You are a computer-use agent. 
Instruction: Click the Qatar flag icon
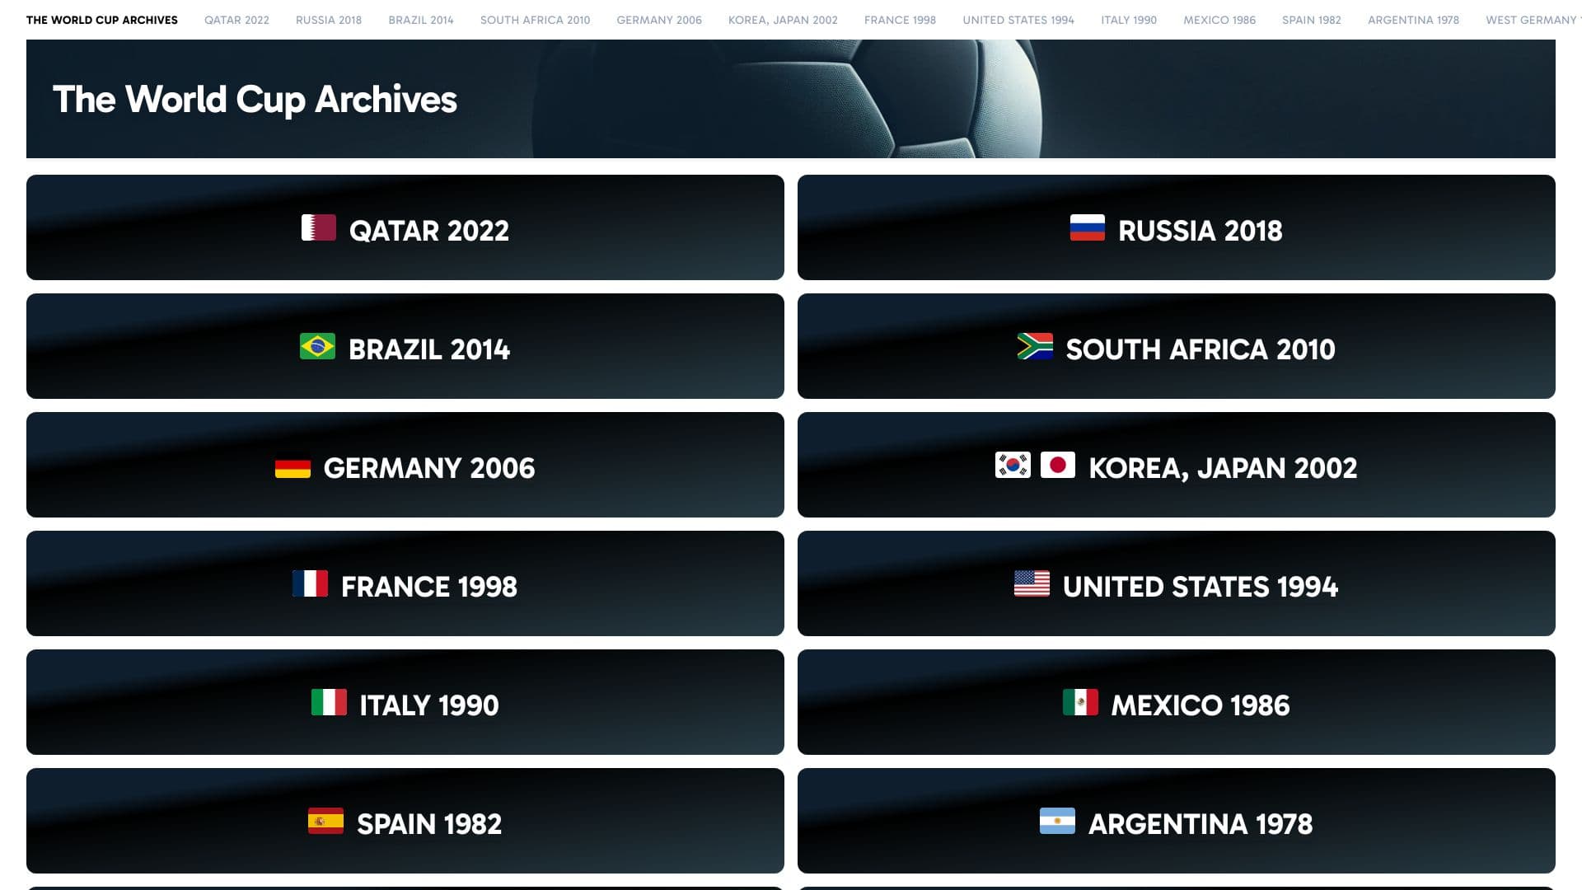(320, 228)
